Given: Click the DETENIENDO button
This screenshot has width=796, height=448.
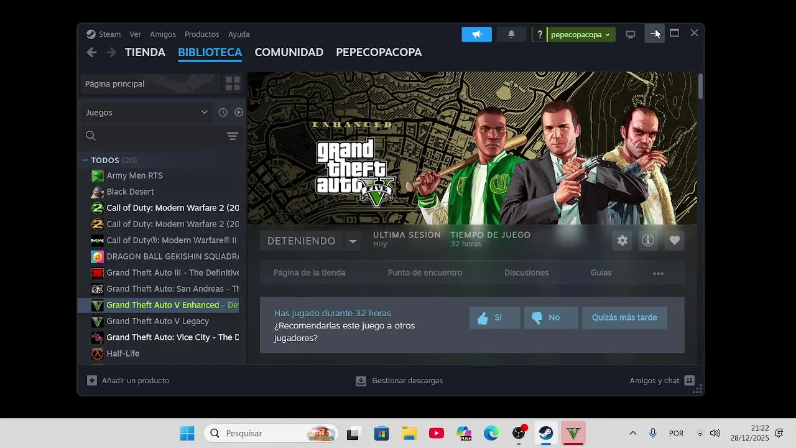Looking at the screenshot, I should (x=302, y=241).
